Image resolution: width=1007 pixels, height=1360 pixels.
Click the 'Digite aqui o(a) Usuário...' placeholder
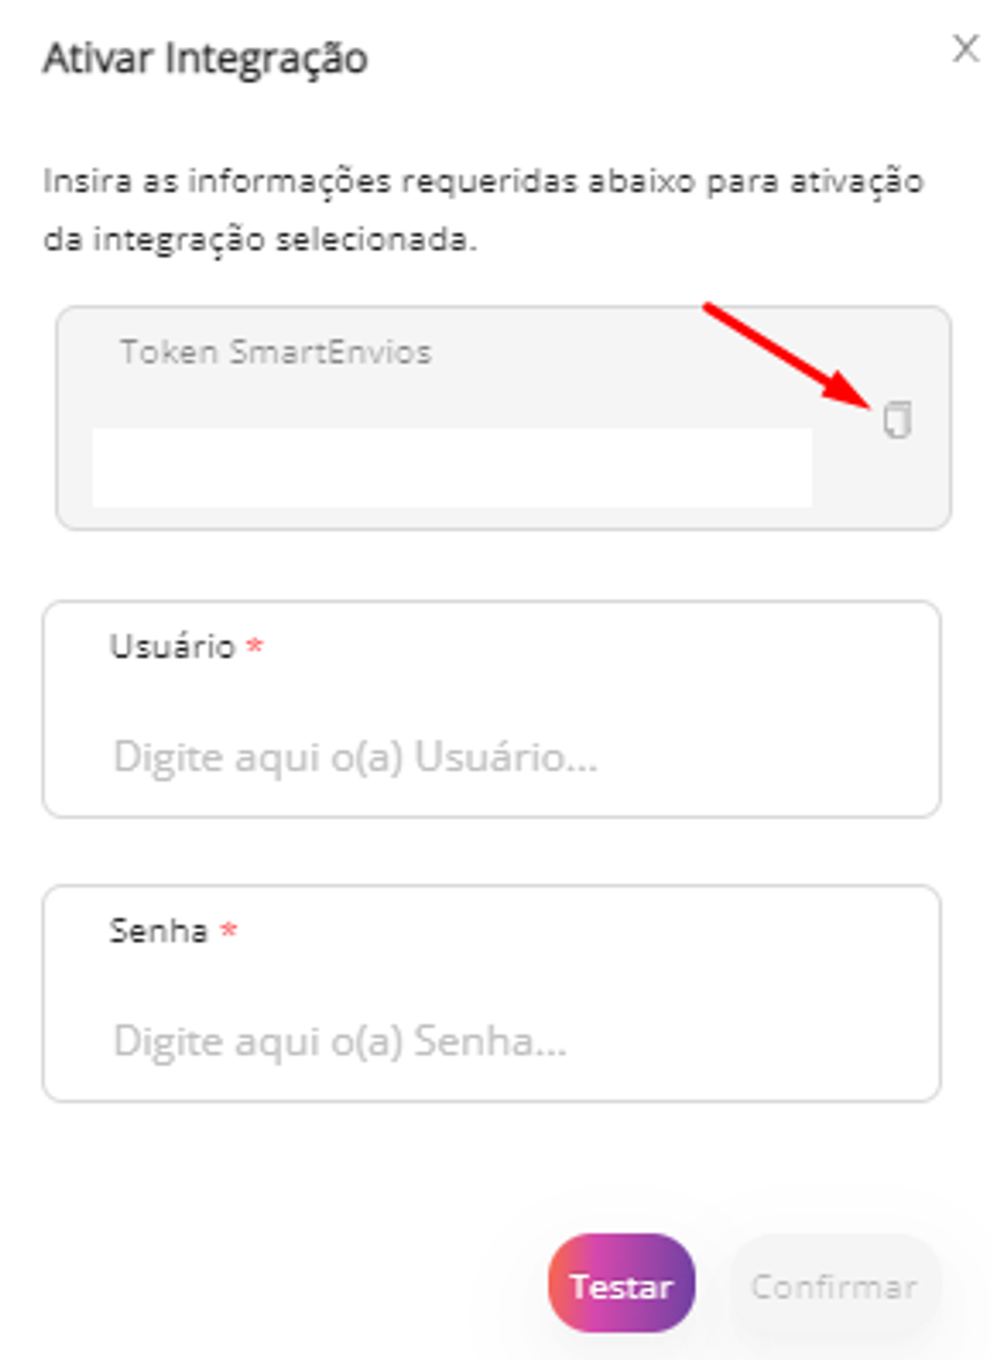tap(355, 758)
